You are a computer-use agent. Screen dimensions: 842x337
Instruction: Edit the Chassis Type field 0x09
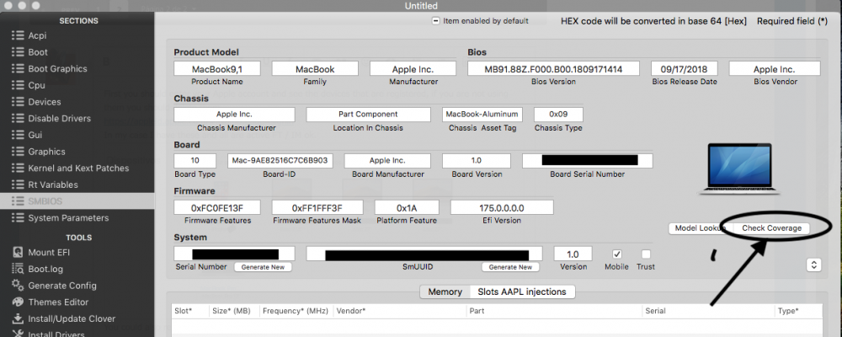pyautogui.click(x=558, y=115)
